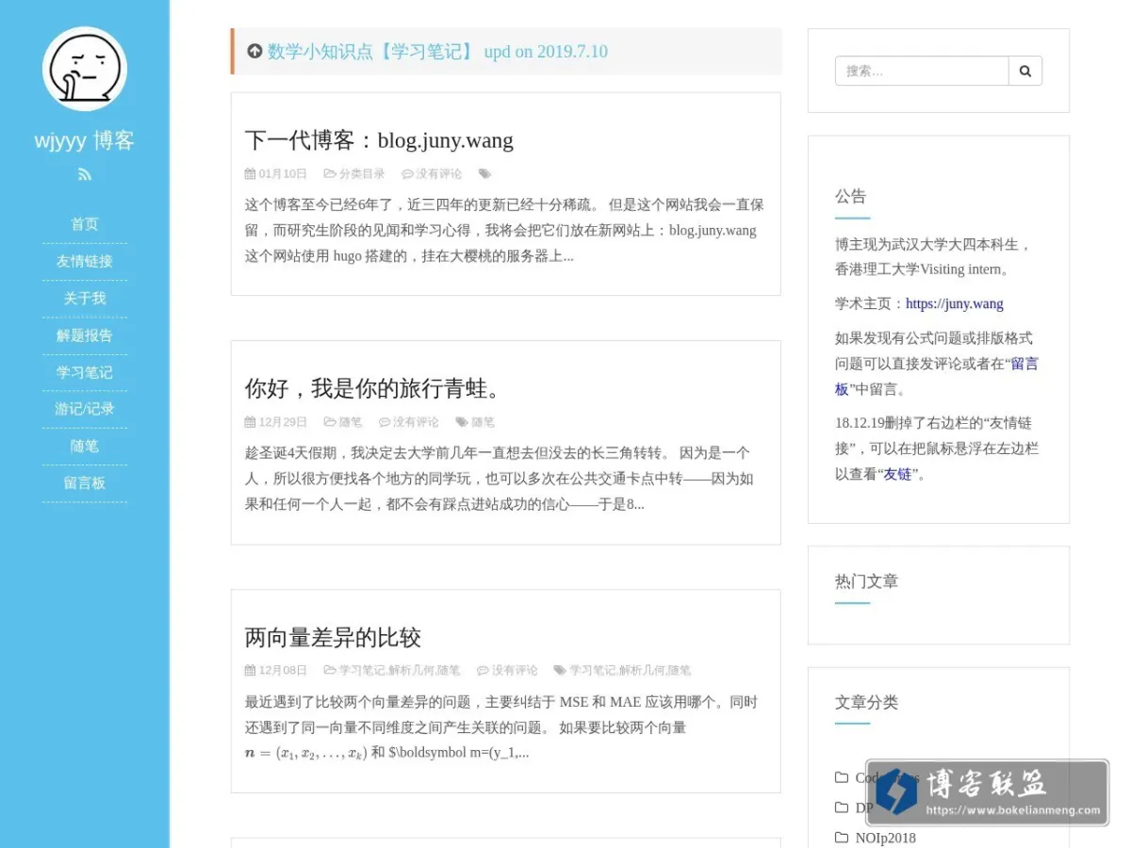The image size is (1131, 848).
Task: Click calendar icon beside 12月29日
Action: coord(250,422)
